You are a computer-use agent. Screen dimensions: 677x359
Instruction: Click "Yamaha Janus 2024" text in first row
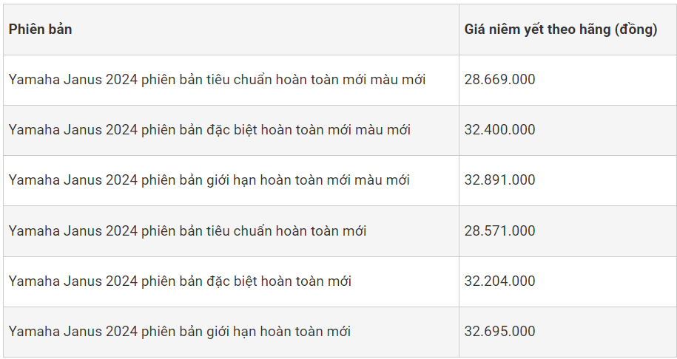(73, 80)
